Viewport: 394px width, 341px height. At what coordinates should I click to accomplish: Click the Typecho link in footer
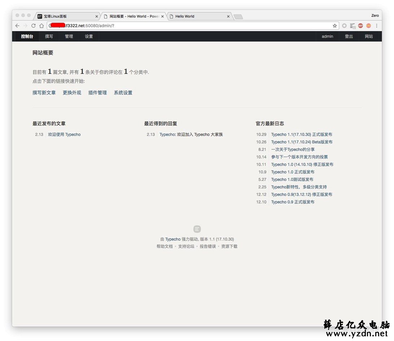click(173, 239)
